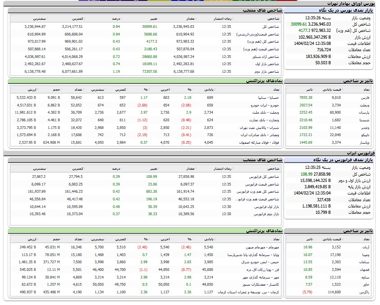Select 'شاخص کل فرابورس' in Farabourse indices table
Viewport: 380px width, 305px height.
(x=146, y=177)
